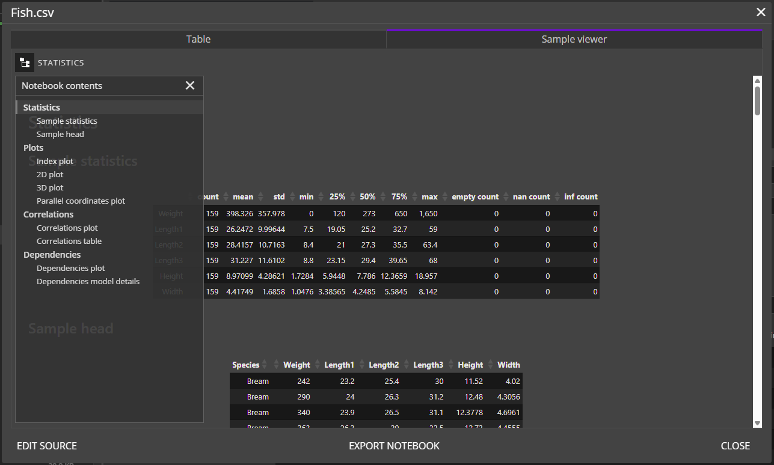Sort statistics table by mean column
The image size is (774, 465).
(243, 196)
